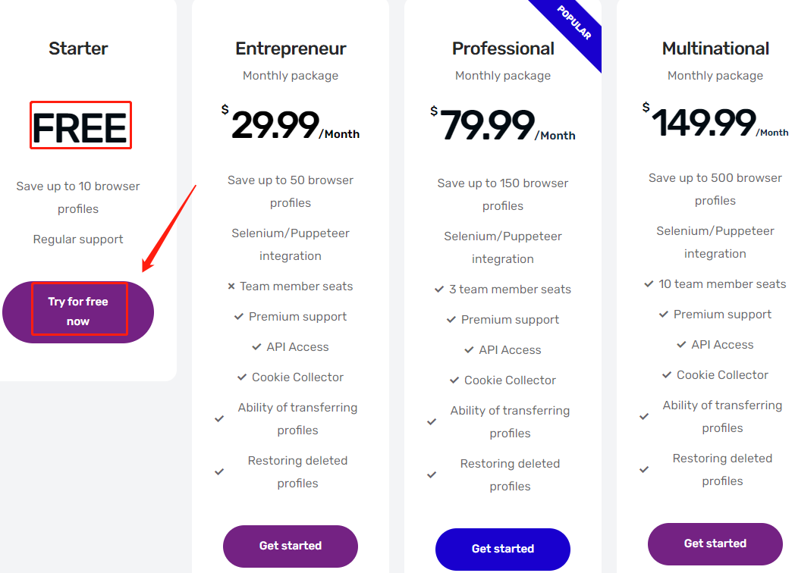
Task: Click Get started under Entrepreneur plan
Action: (x=291, y=546)
